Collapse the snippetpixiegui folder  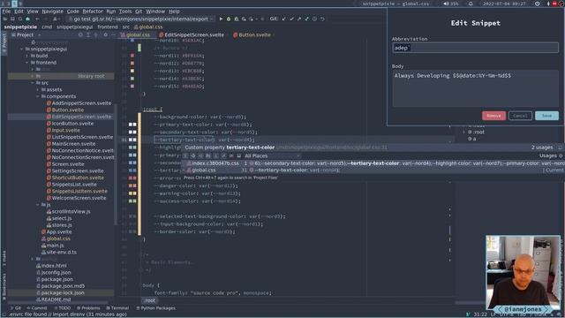[21, 49]
